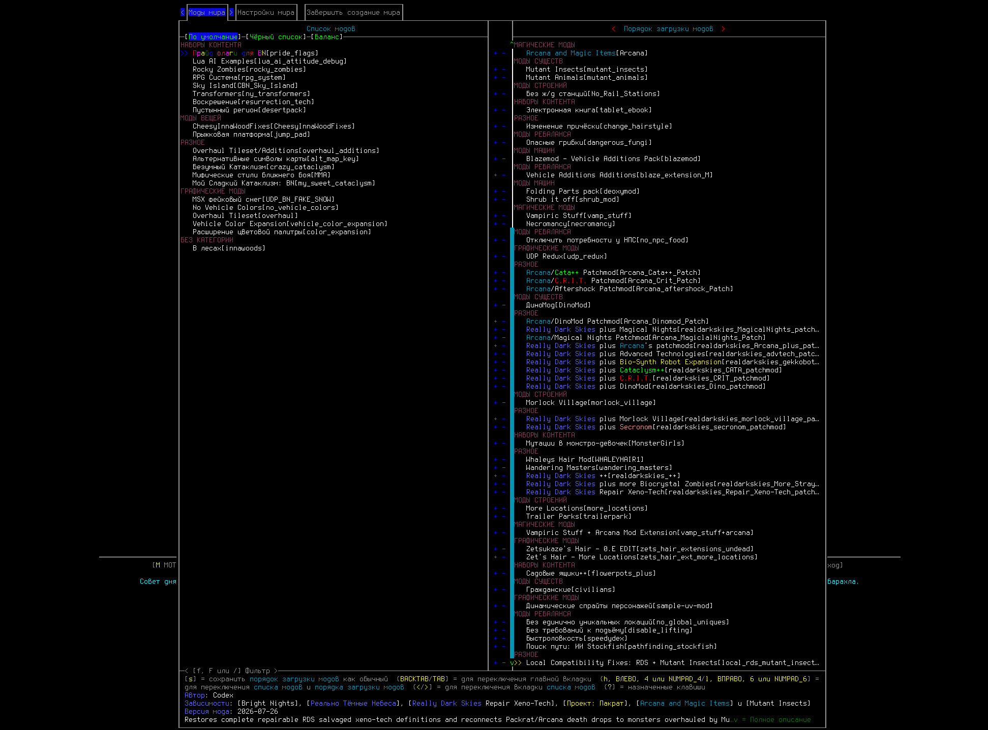Select Zetsukaze's Hair - 0.E EDIT entry
The height and width of the screenshot is (730, 988).
click(x=640, y=549)
